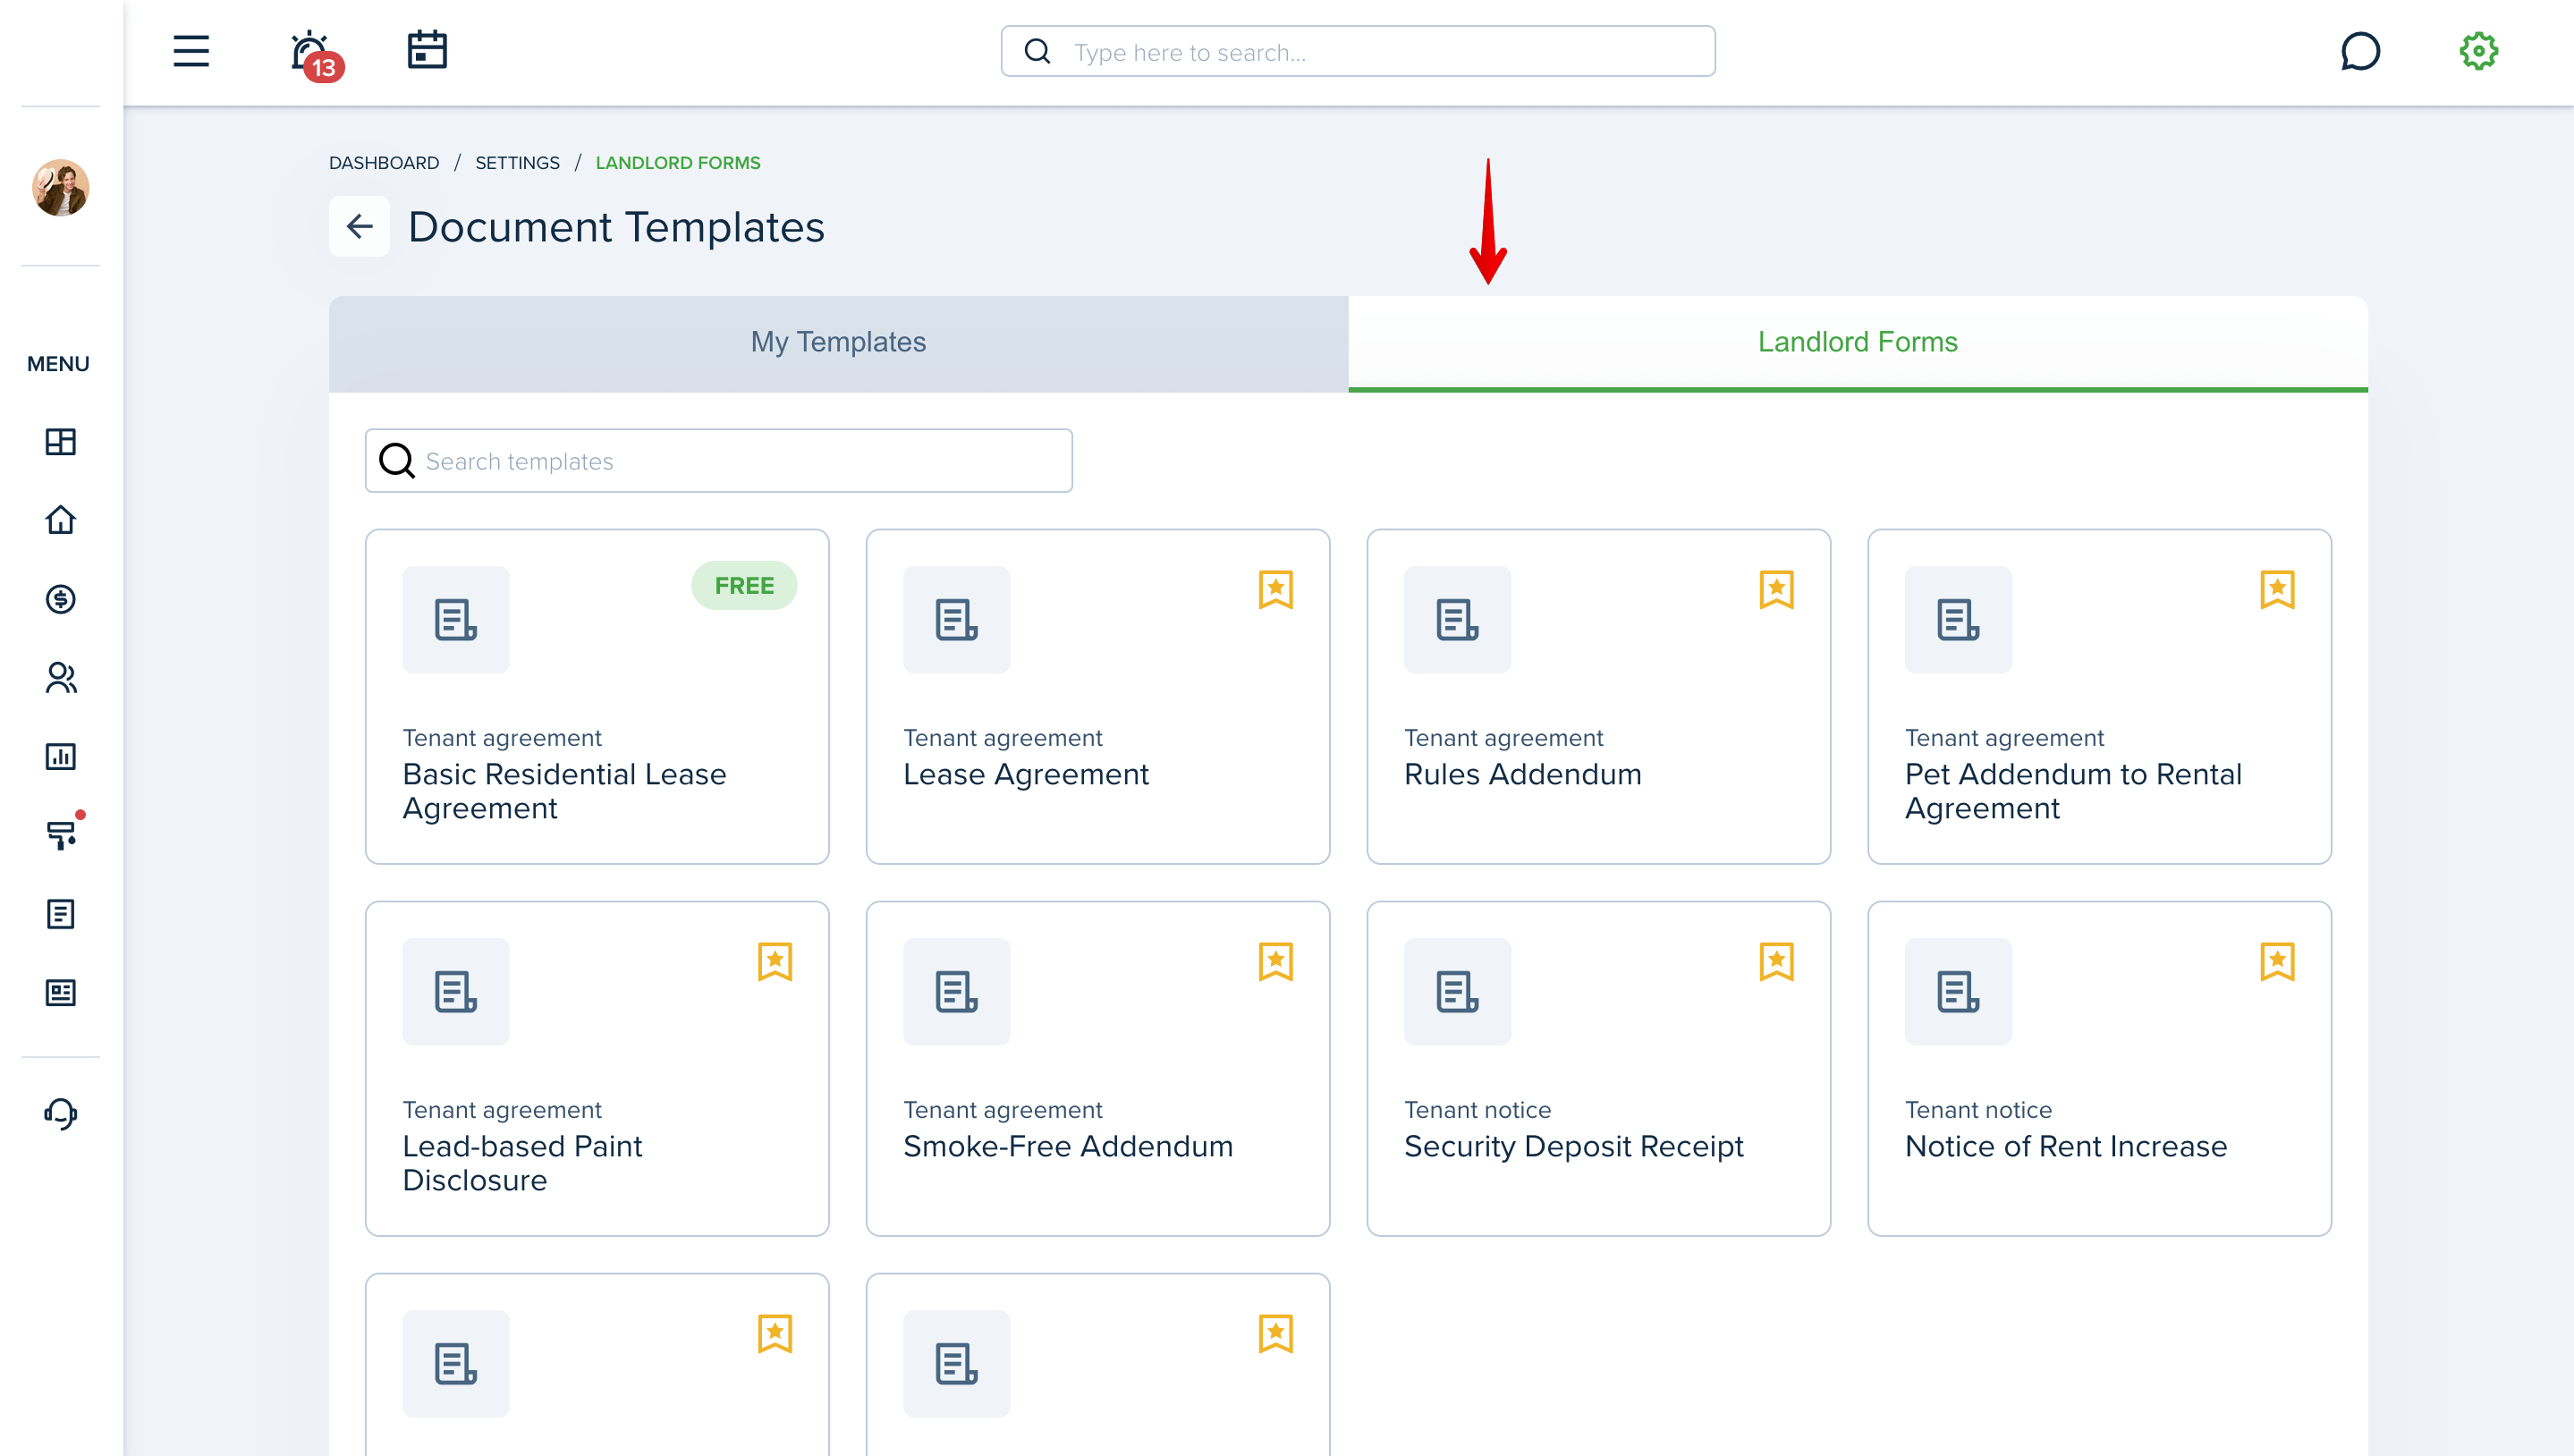
Task: Open the Smoke-Free Addendum template
Action: tap(1098, 1069)
